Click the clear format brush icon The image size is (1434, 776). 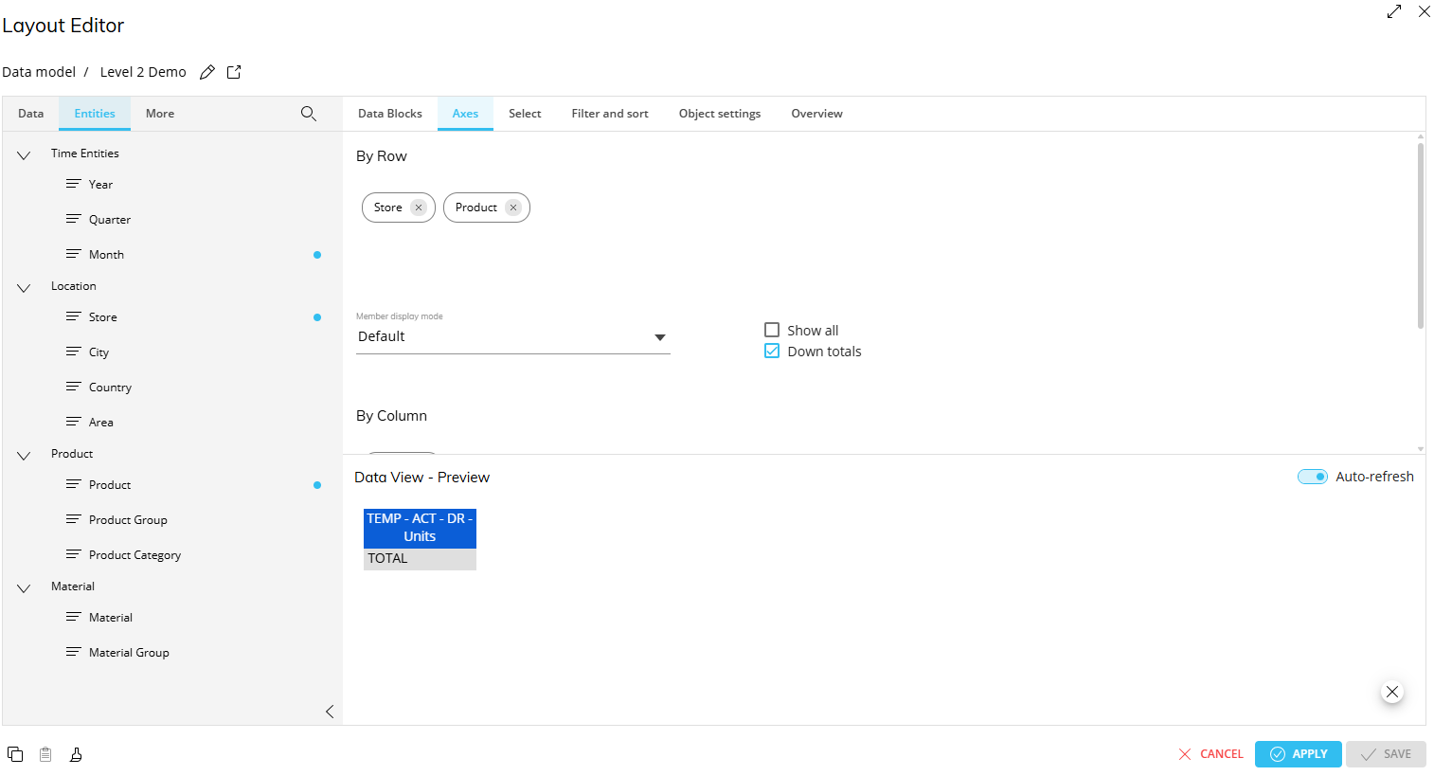(76, 754)
